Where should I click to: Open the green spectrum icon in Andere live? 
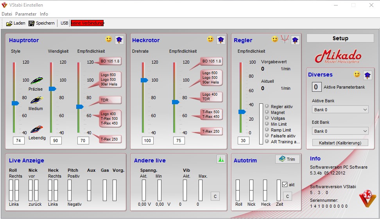221,159
